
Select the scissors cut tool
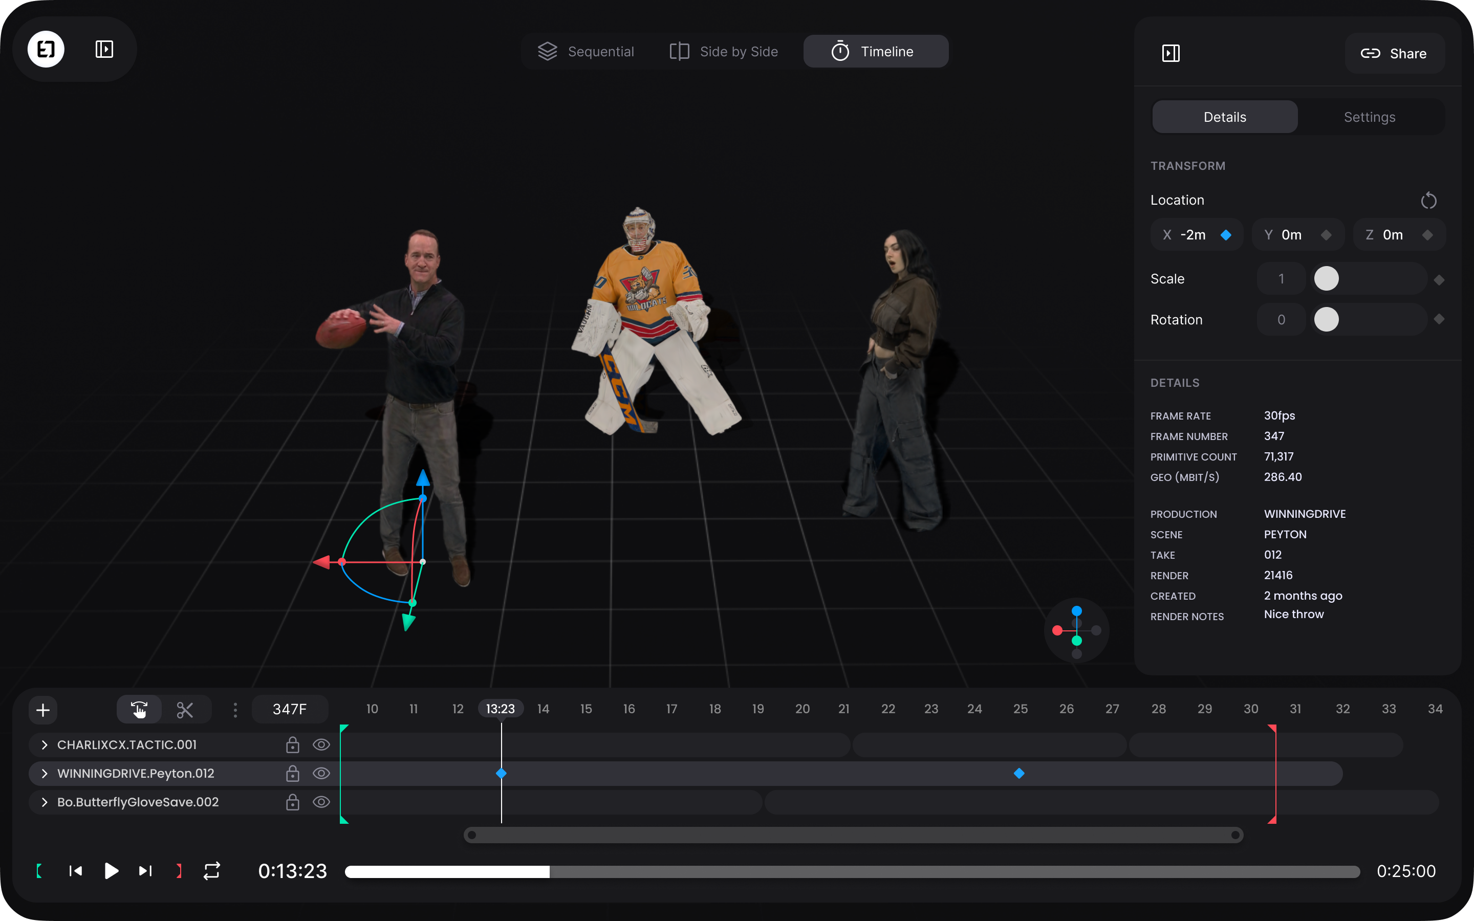[x=185, y=710]
